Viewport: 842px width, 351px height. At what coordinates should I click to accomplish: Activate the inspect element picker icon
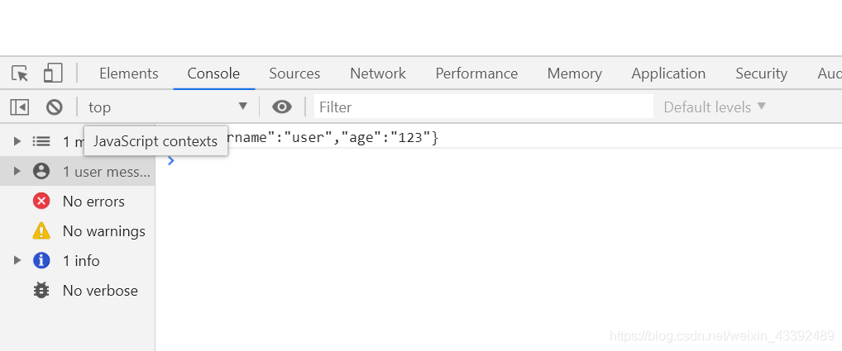pyautogui.click(x=20, y=74)
